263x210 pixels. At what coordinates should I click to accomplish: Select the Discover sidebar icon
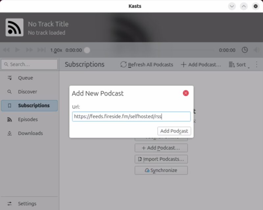(x=10, y=92)
